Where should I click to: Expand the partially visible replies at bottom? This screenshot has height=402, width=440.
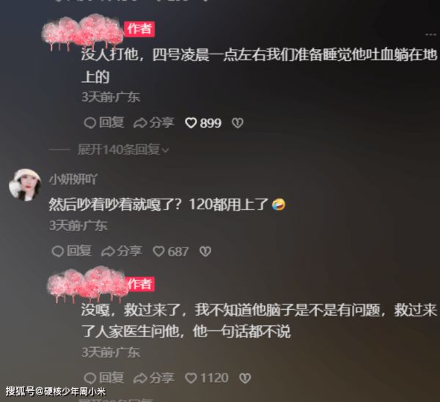116,400
